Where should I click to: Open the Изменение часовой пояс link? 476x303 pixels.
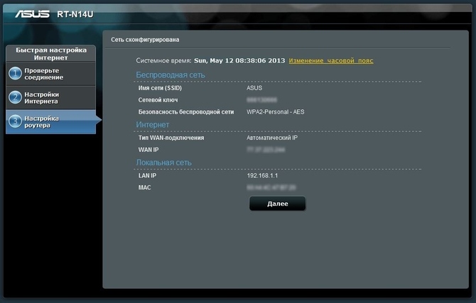(x=330, y=61)
